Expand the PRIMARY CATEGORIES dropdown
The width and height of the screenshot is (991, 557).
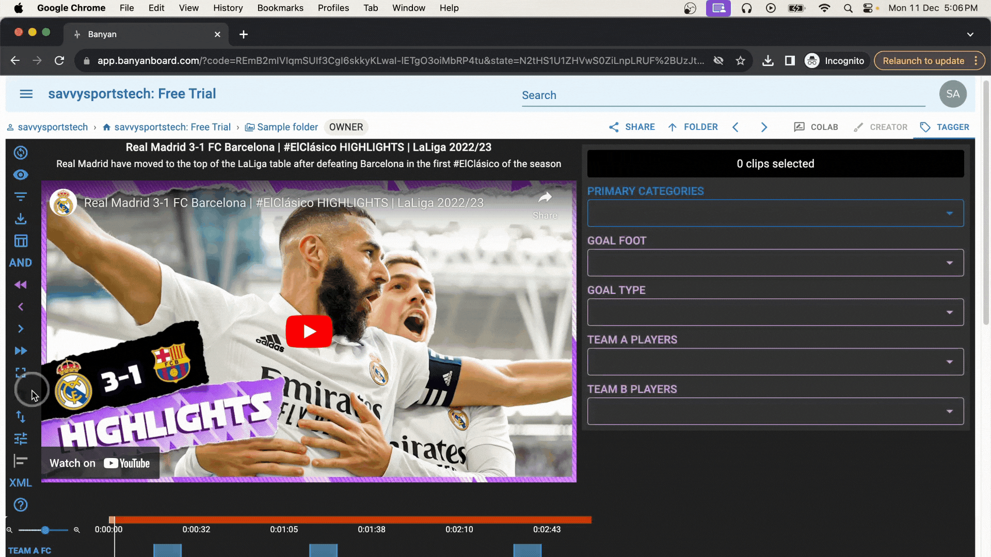[x=775, y=213]
